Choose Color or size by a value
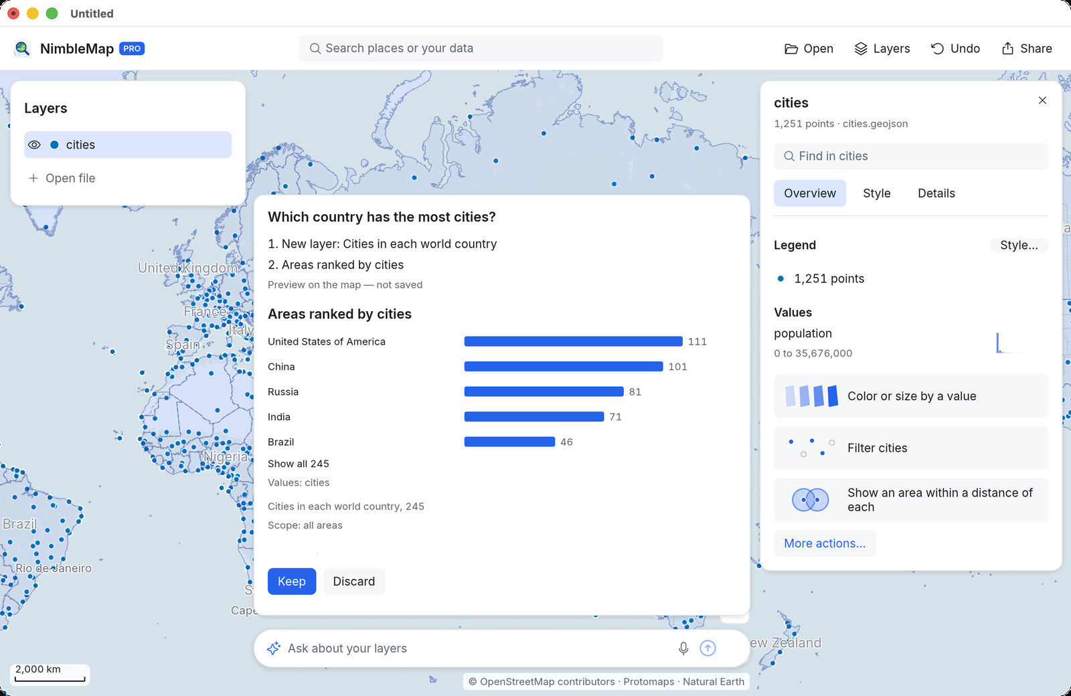The height and width of the screenshot is (696, 1071). (x=911, y=396)
